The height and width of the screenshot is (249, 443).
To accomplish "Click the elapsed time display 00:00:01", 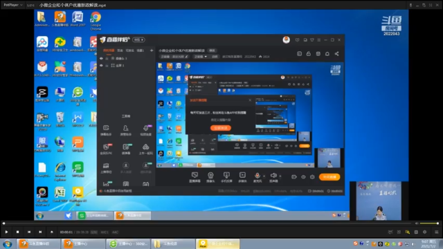I will [66, 232].
